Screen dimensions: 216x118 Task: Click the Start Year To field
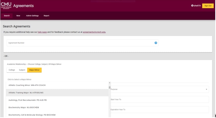coord(159,100)
